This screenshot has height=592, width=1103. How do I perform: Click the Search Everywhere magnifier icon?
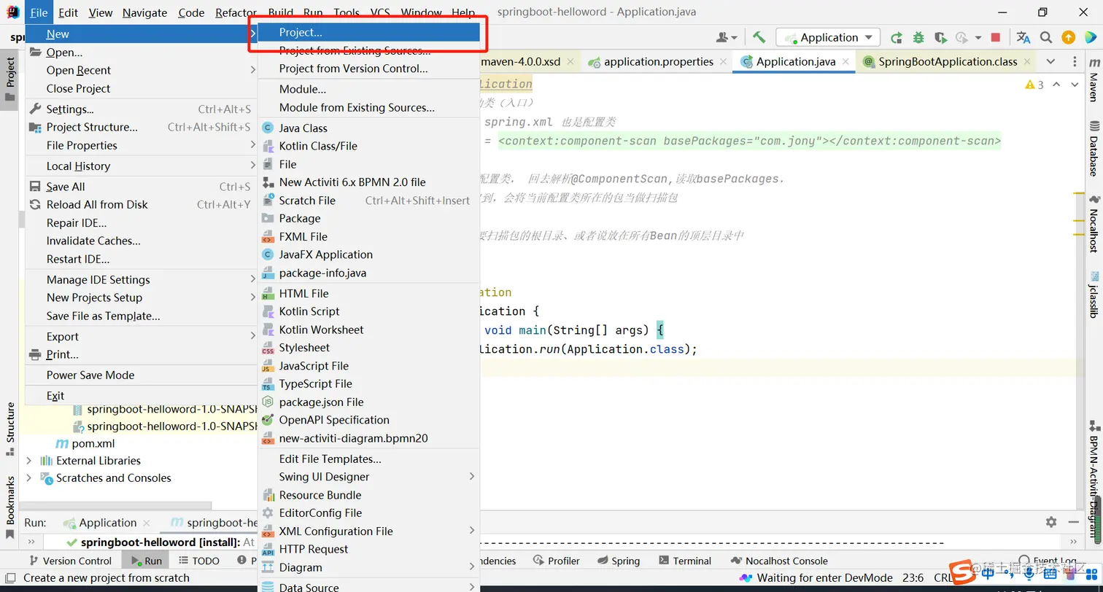point(1046,37)
